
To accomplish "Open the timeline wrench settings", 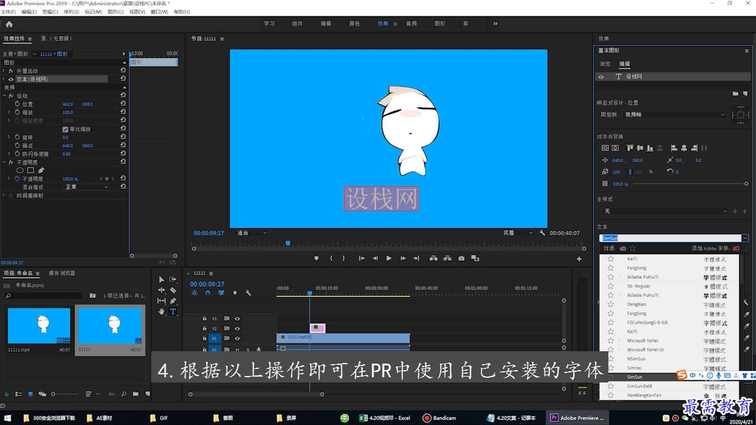I will point(248,293).
